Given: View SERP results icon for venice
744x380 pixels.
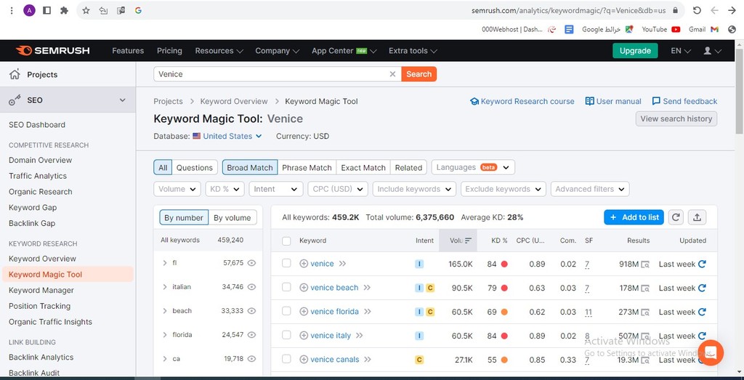Looking at the screenshot, I should point(645,264).
